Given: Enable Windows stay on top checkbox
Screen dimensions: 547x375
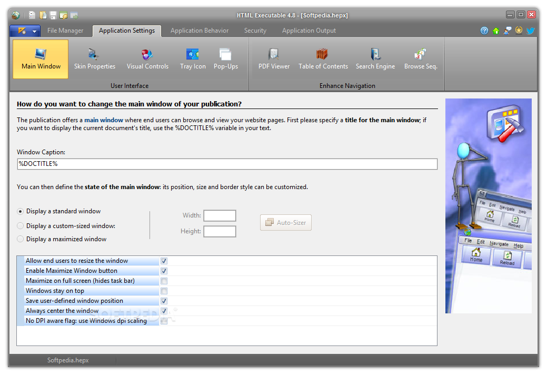Looking at the screenshot, I should 164,291.
